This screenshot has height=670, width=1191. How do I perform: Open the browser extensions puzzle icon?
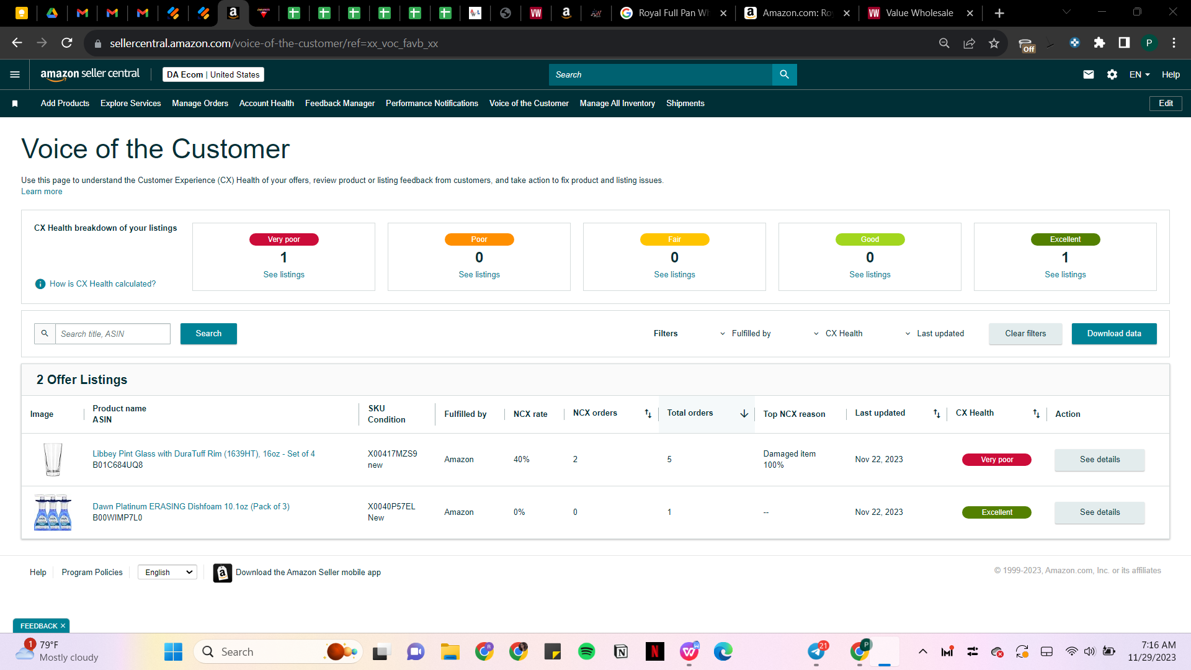pyautogui.click(x=1099, y=43)
